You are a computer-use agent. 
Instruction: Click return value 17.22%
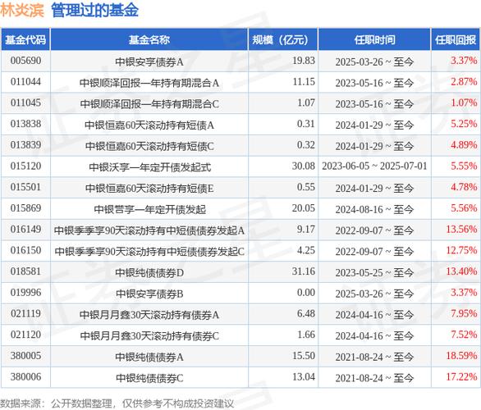461,377
